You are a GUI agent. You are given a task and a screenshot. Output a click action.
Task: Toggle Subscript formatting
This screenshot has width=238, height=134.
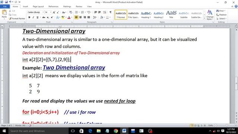pos(48,17)
